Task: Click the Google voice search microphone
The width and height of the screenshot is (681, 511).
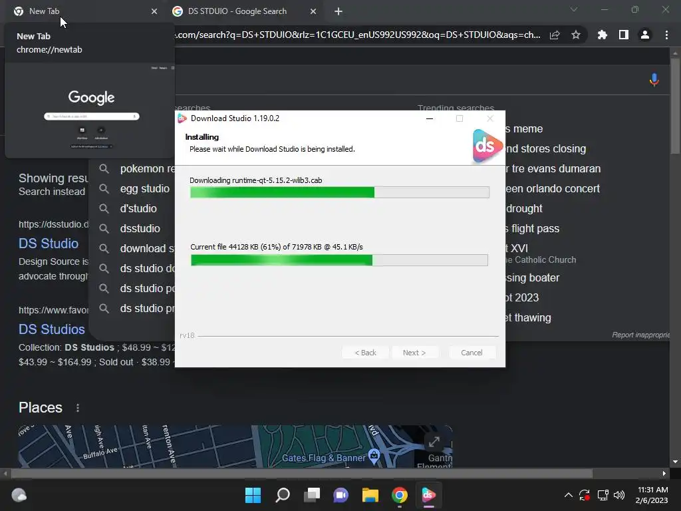Action: [654, 80]
